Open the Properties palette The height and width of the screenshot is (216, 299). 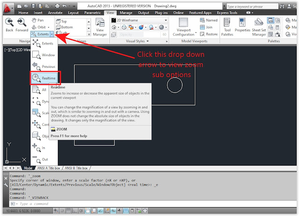coord(242,25)
